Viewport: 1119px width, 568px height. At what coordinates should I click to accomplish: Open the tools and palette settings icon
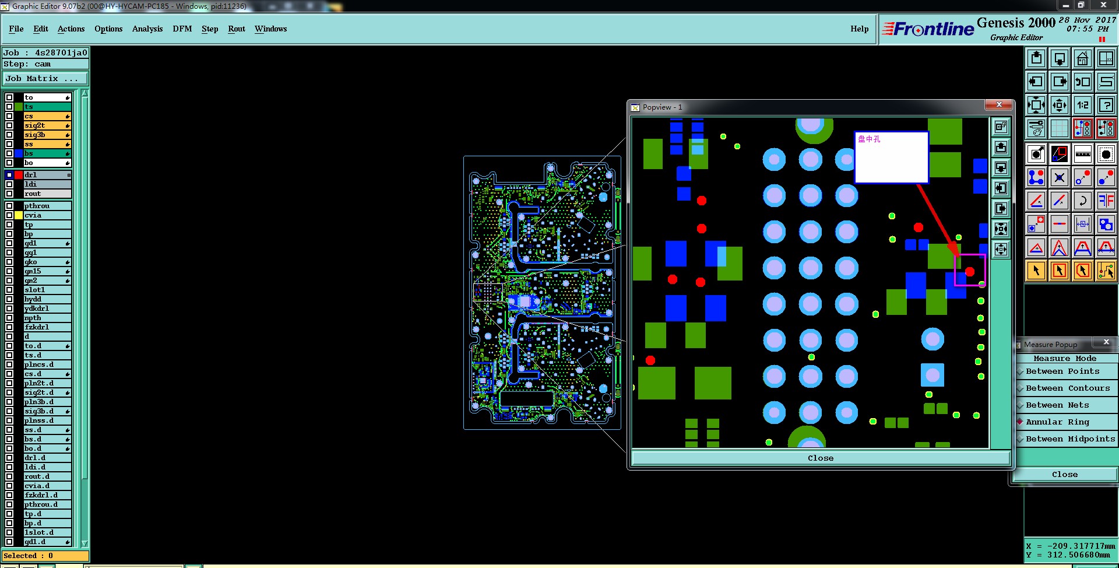tap(1036, 128)
